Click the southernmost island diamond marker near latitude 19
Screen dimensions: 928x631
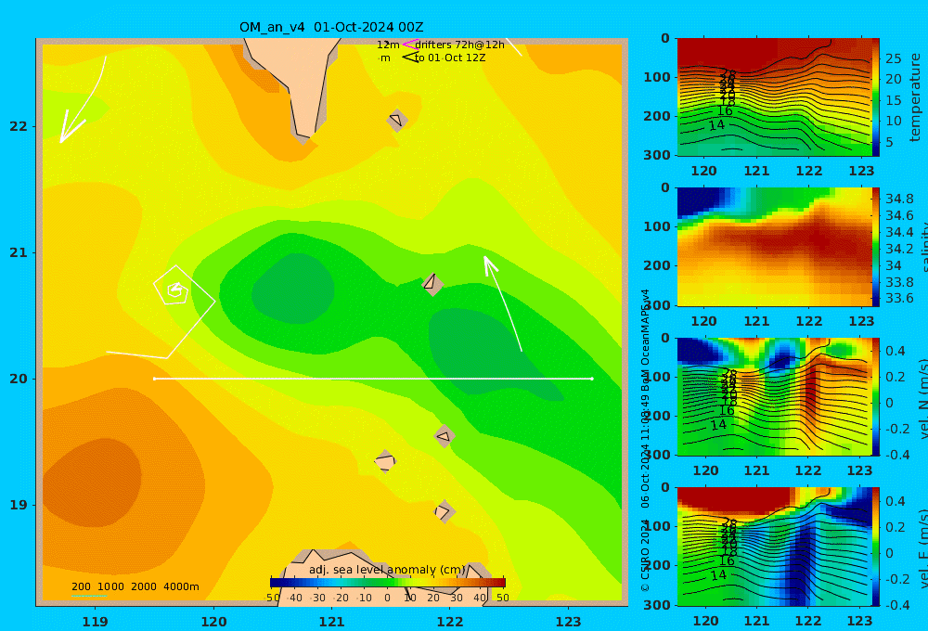445,512
